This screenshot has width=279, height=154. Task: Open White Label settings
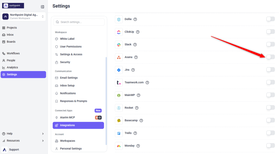coord(78,39)
